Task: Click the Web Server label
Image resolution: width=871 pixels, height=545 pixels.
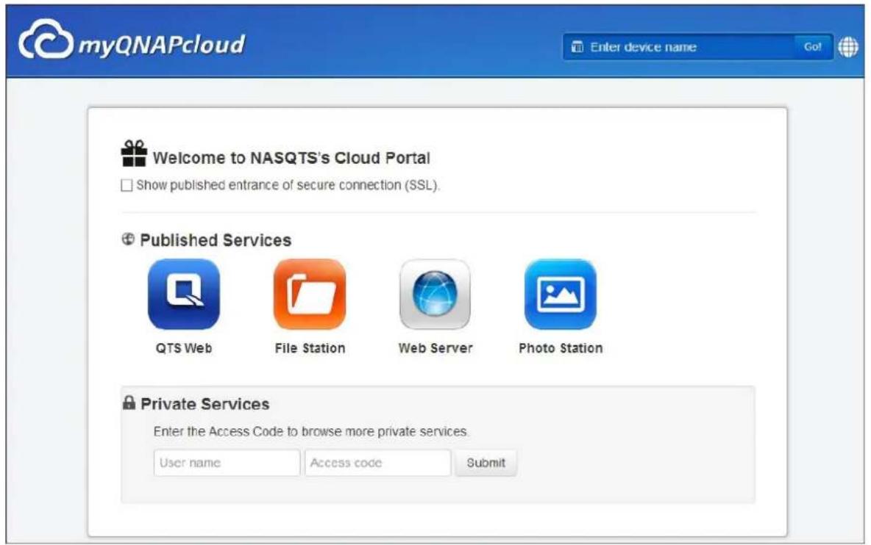Action: tap(435, 348)
